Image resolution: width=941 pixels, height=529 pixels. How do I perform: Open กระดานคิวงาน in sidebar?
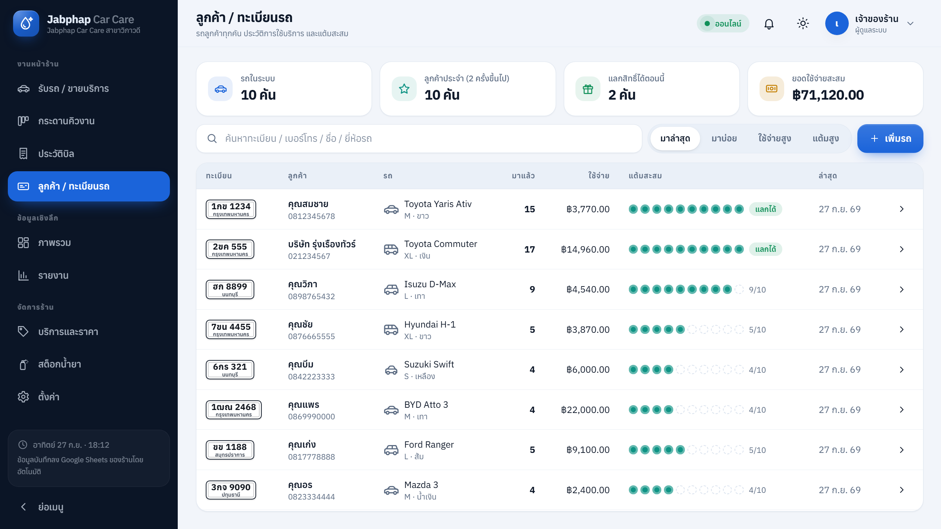pyautogui.click(x=89, y=121)
